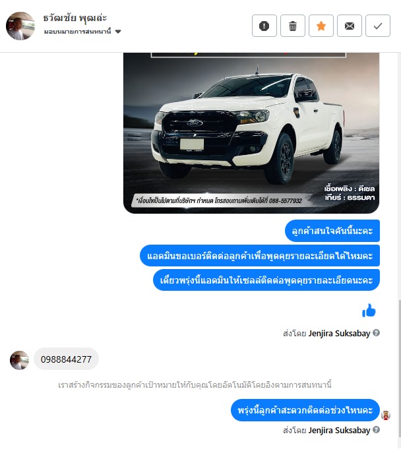Screen dimensions: 401x453
Task: Mark conversation done with checkmark button
Action: click(x=378, y=26)
